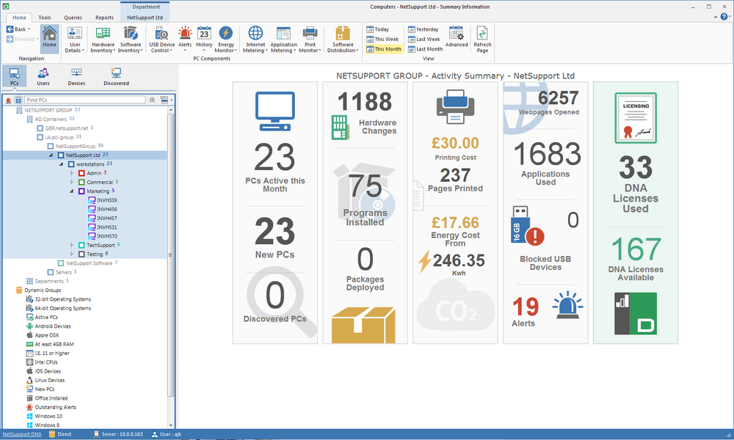Viewport: 734px width, 440px height.
Task: Set the view period to Last Month
Action: 425,49
